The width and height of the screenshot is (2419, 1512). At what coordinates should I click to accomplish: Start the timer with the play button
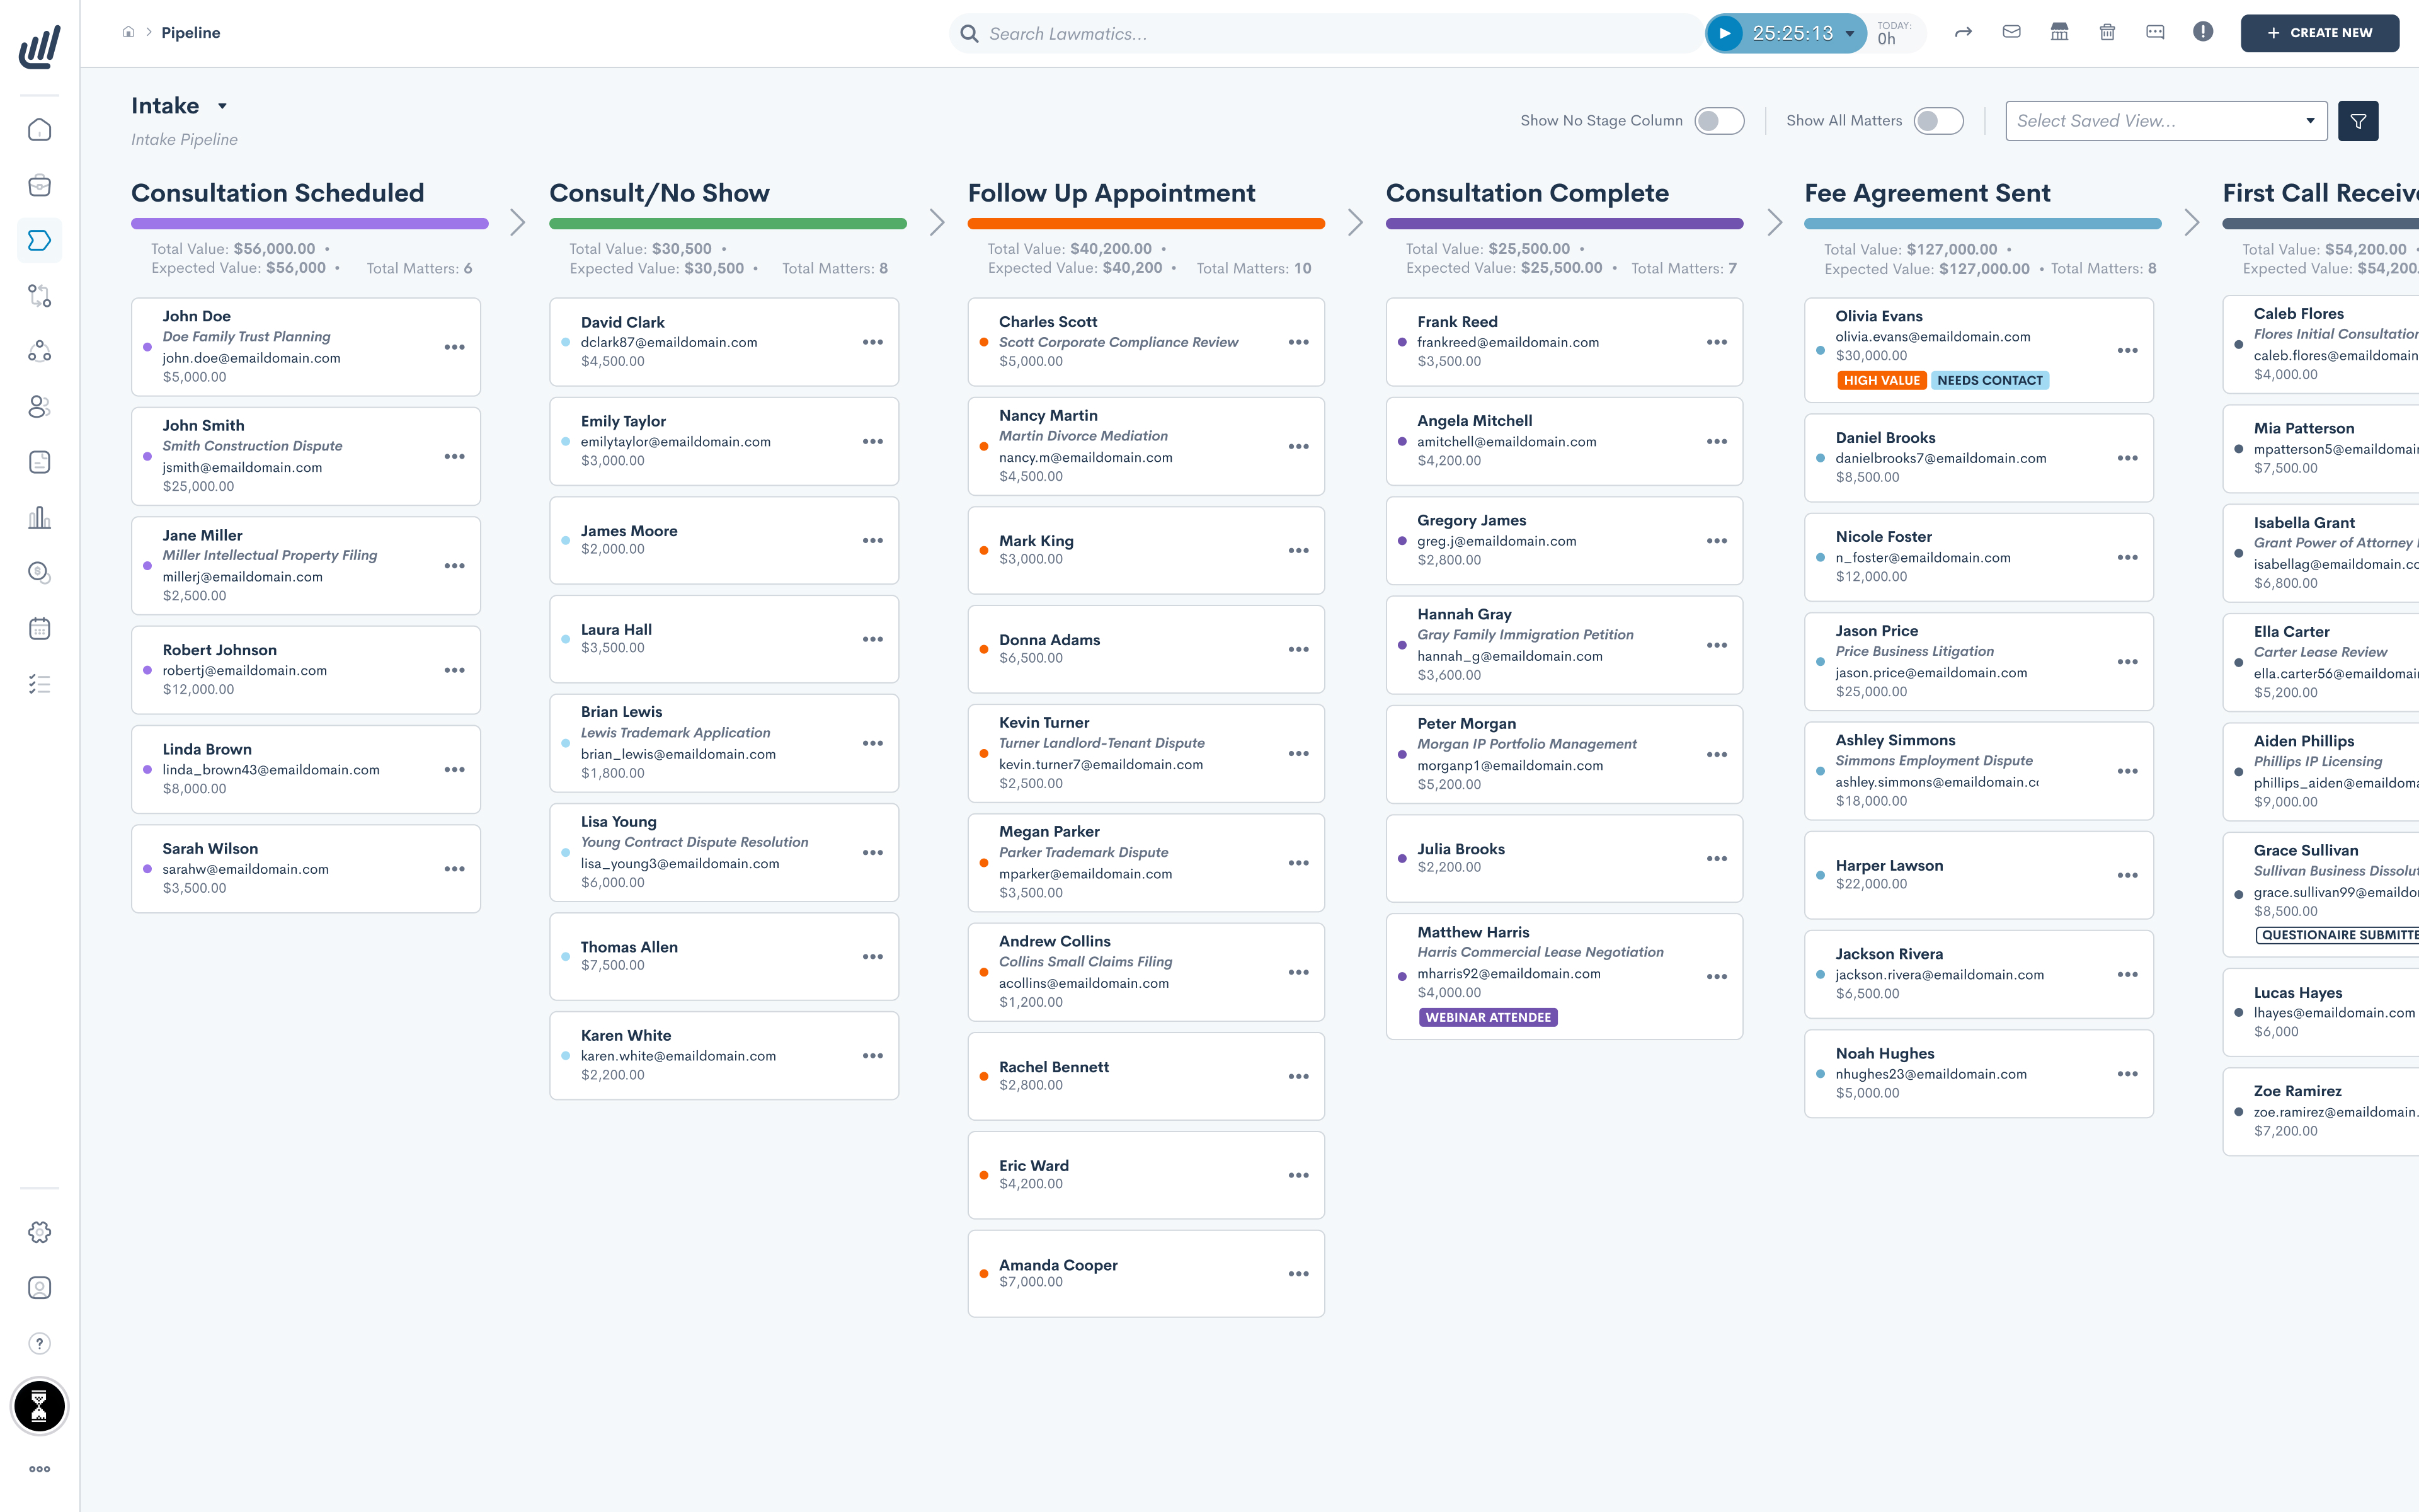[1724, 33]
